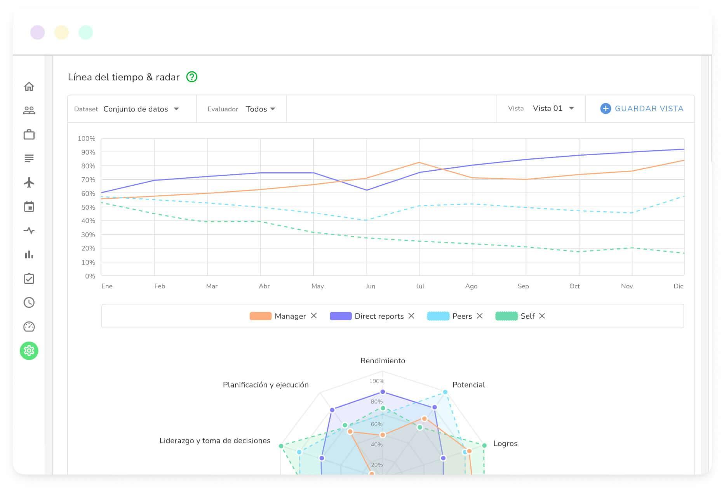Open the green Settings gear

[x=30, y=350]
